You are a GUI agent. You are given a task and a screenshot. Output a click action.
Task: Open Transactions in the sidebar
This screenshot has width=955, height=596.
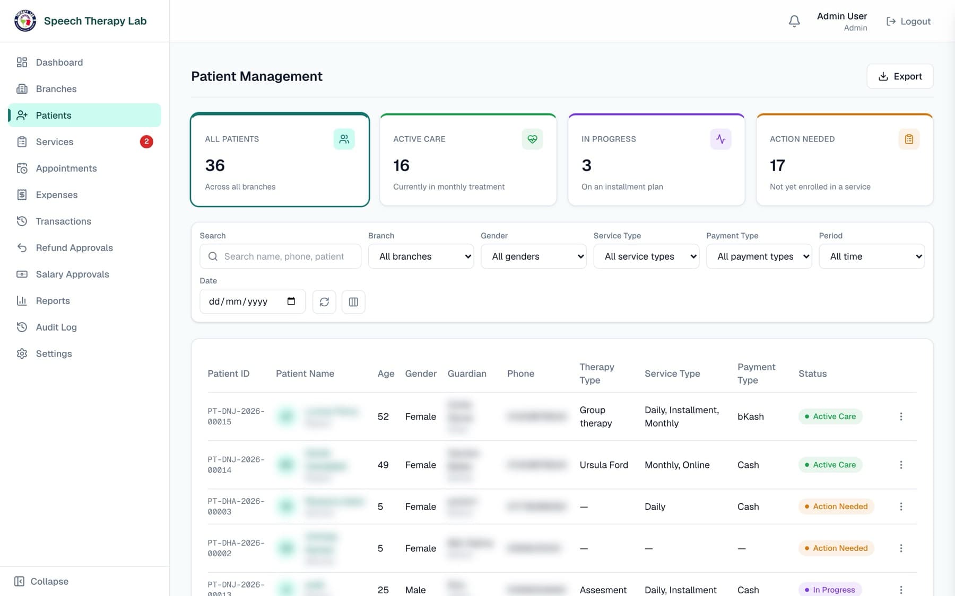click(85, 221)
